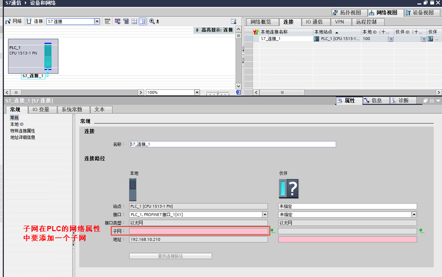Click the zoom magnifier icon in network toolbar

pos(152,21)
